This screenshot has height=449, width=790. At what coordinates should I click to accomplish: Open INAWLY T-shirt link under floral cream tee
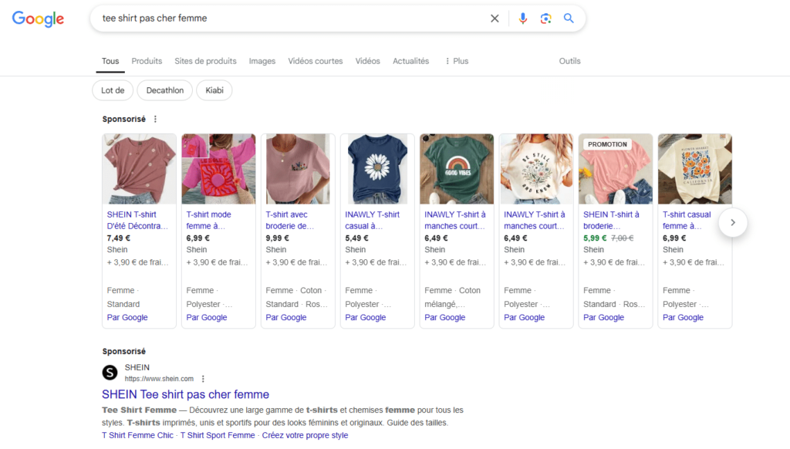coord(535,220)
